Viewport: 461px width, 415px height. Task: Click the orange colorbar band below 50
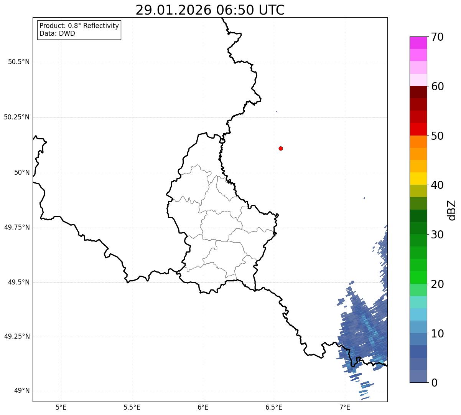point(418,142)
